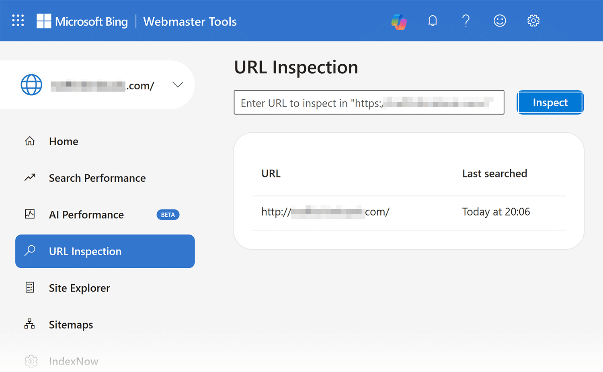603x372 pixels.
Task: Click the URL Inspection magnifier icon
Action: 30,251
